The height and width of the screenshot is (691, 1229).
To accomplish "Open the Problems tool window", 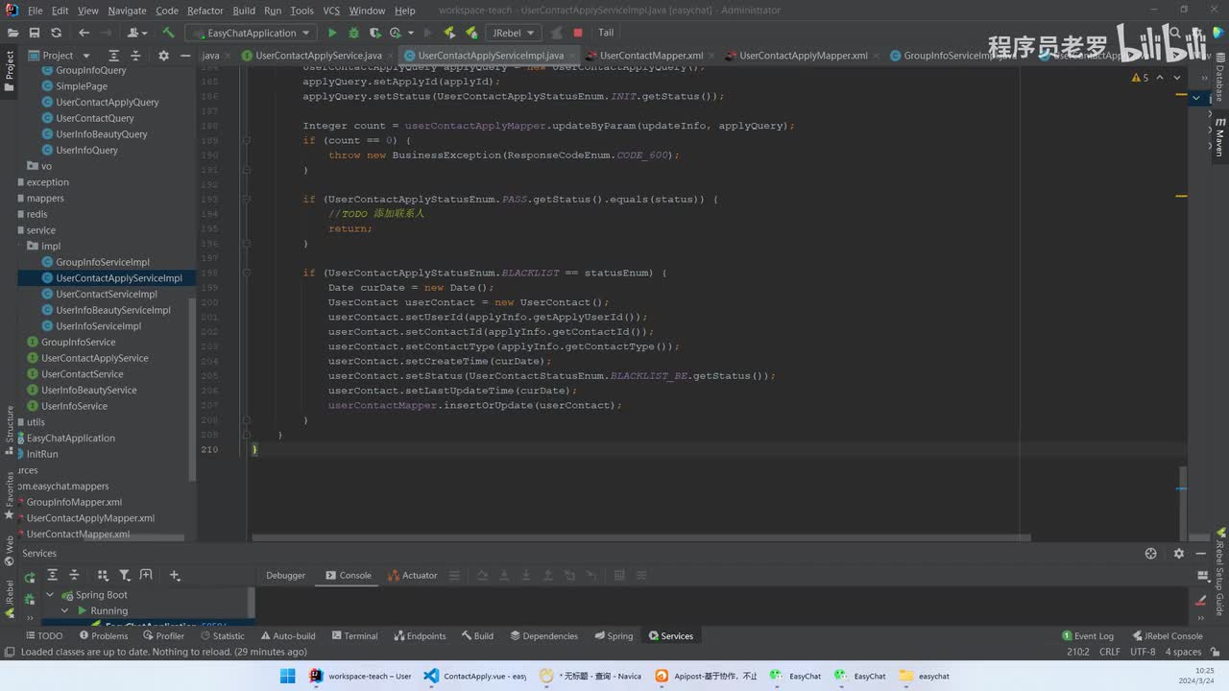I will 103,636.
